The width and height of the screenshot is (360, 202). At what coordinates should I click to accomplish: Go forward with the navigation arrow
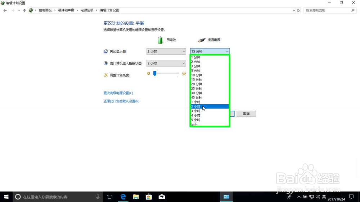point(13,10)
